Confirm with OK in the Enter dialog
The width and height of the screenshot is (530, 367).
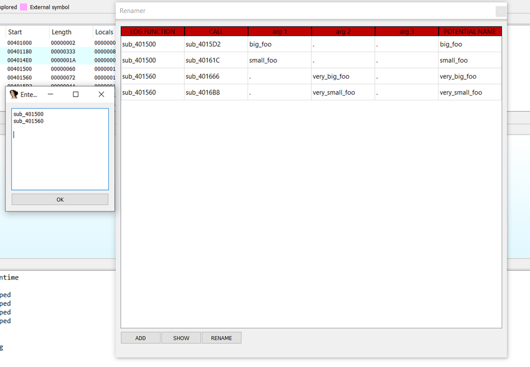pyautogui.click(x=60, y=199)
